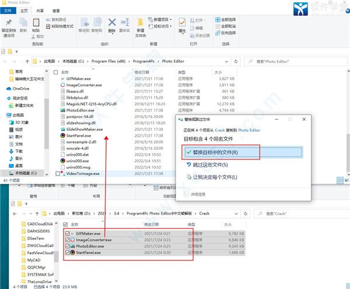Screen dimensions: 350x289
Task: Click the Crack link in the dialog
Action: point(220,130)
